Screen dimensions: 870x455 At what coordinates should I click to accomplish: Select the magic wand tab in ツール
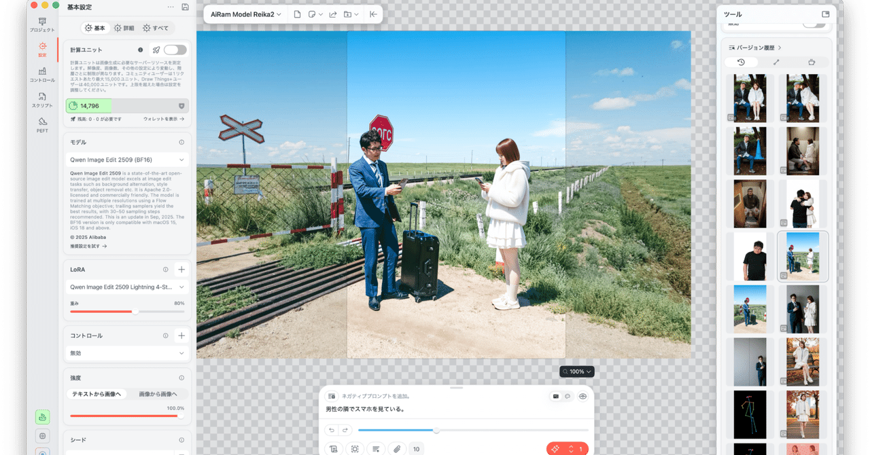[776, 62]
